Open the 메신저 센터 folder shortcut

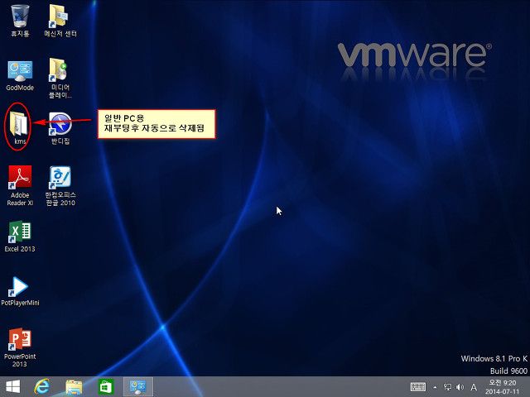60,20
